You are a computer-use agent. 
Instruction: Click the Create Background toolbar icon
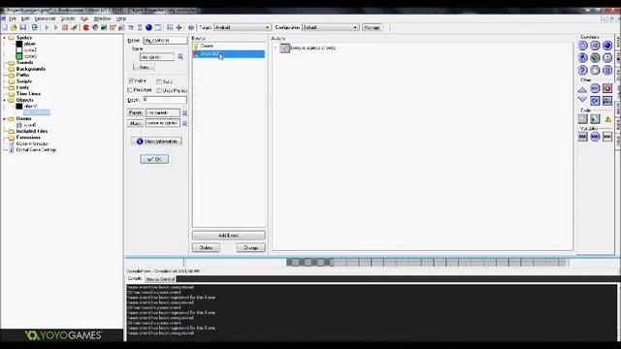click(104, 27)
